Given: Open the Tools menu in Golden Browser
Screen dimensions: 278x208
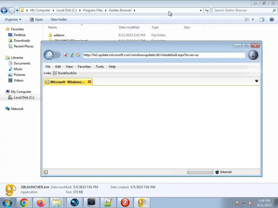Looking at the screenshot, I should pos(100,67).
